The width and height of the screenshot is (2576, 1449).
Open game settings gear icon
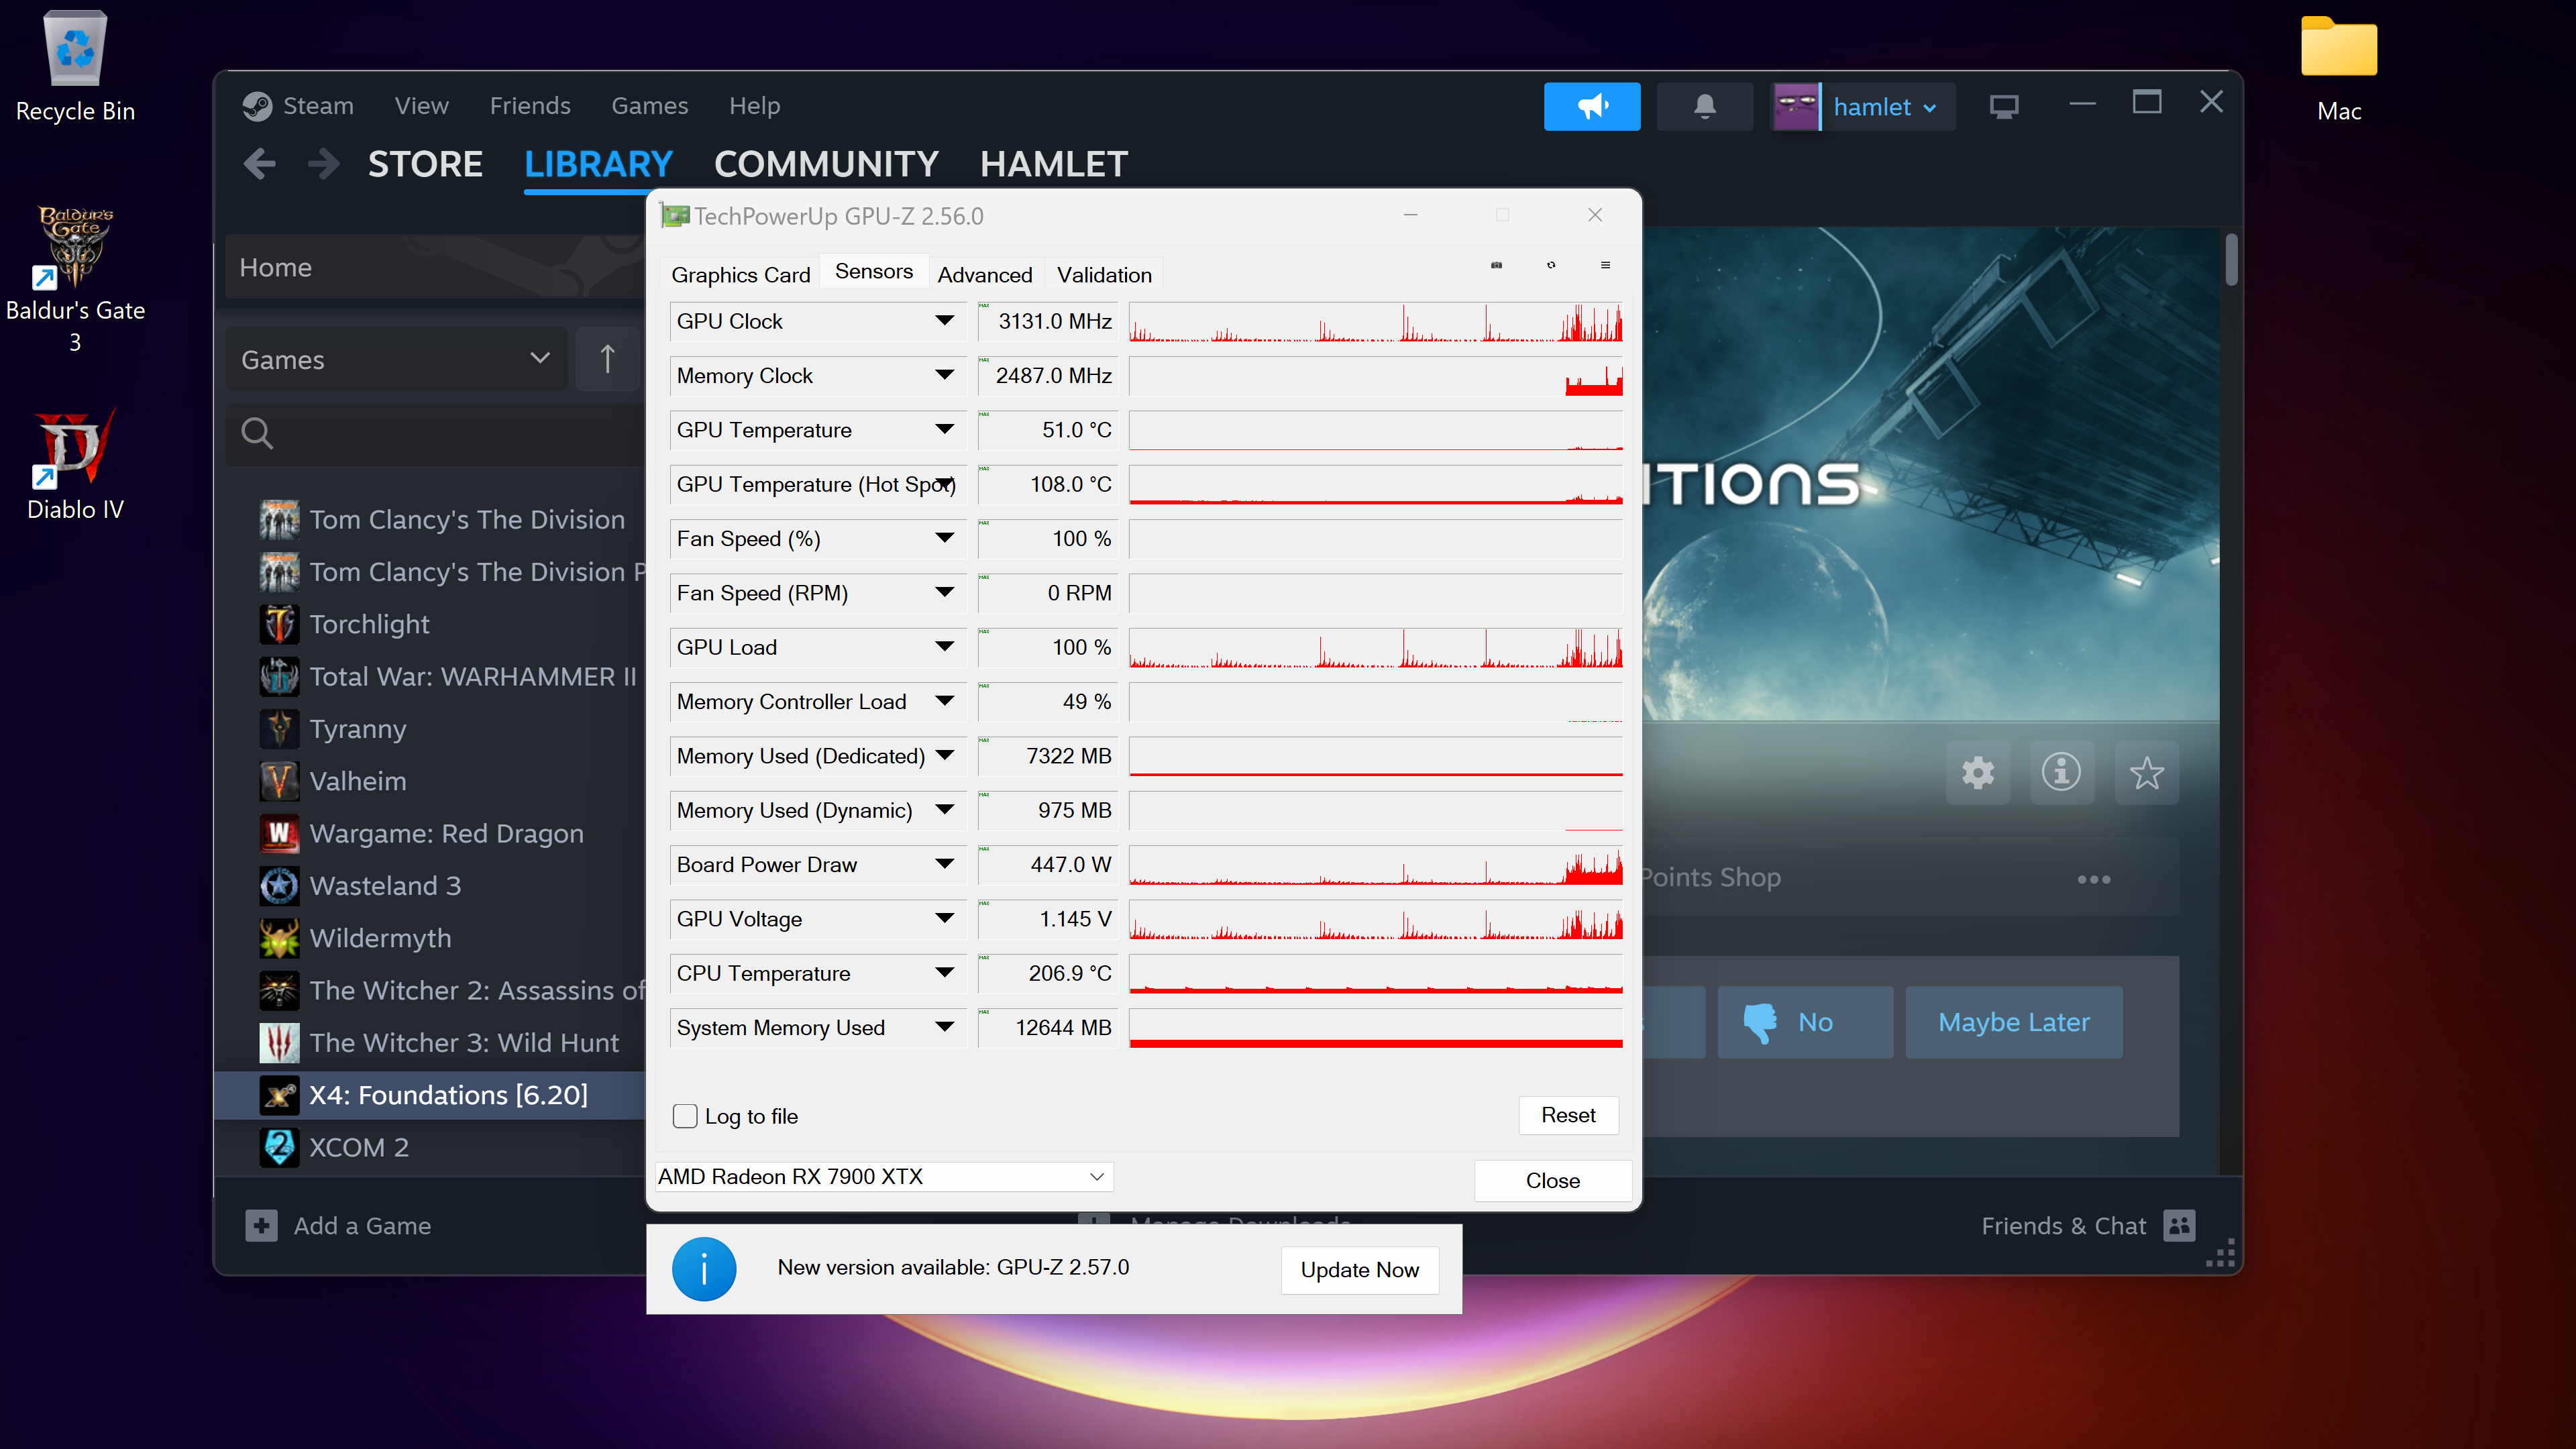tap(1977, 772)
